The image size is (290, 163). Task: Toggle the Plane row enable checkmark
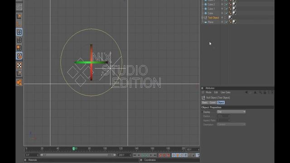coord(227,22)
